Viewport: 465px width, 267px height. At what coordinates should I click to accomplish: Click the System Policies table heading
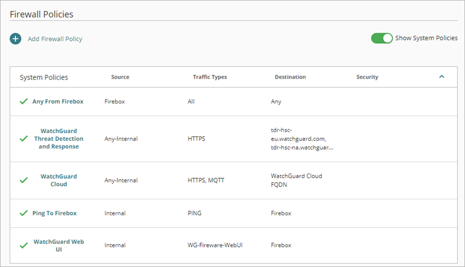(44, 77)
